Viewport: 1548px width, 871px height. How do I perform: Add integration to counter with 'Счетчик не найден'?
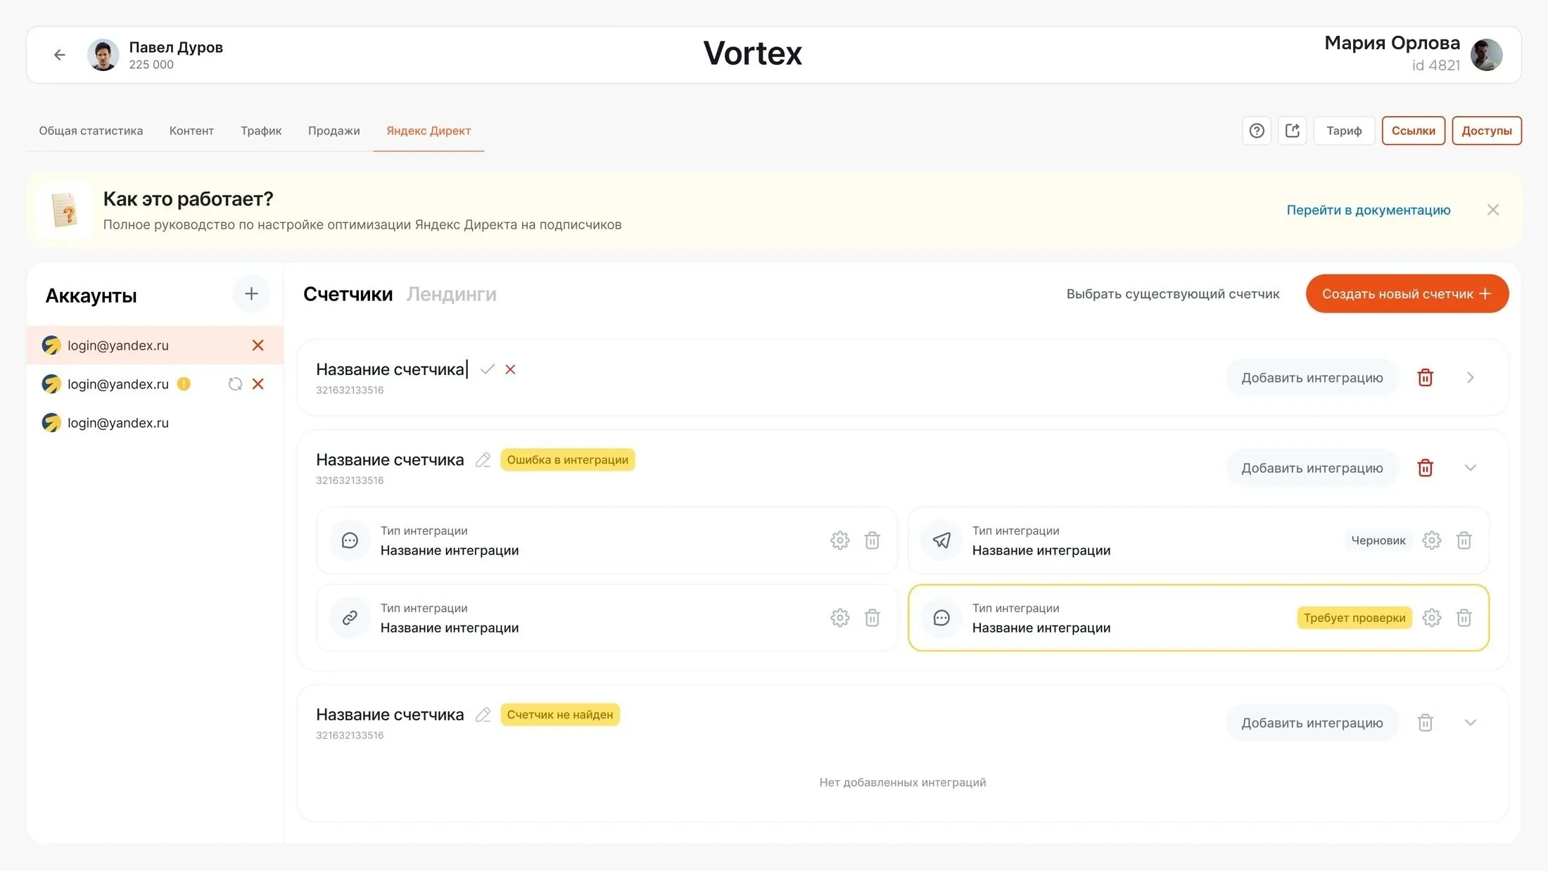(1312, 723)
